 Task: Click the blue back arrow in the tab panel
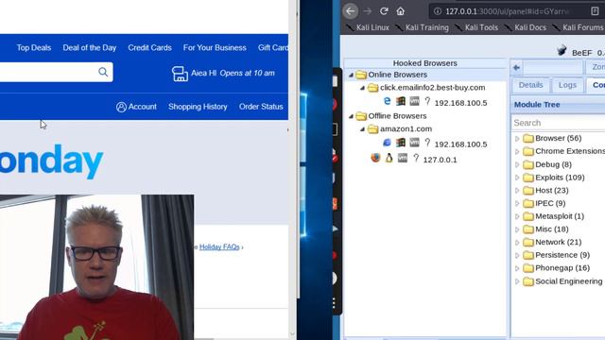pyautogui.click(x=516, y=68)
